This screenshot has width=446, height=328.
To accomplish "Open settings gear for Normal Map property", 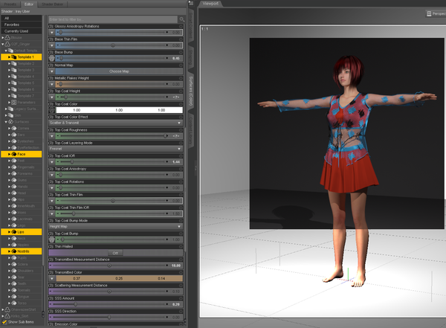I will point(181,65).
